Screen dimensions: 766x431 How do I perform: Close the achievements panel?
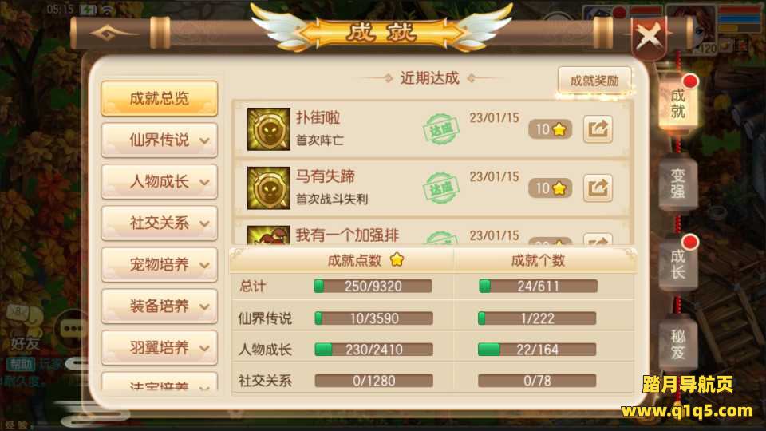[649, 36]
